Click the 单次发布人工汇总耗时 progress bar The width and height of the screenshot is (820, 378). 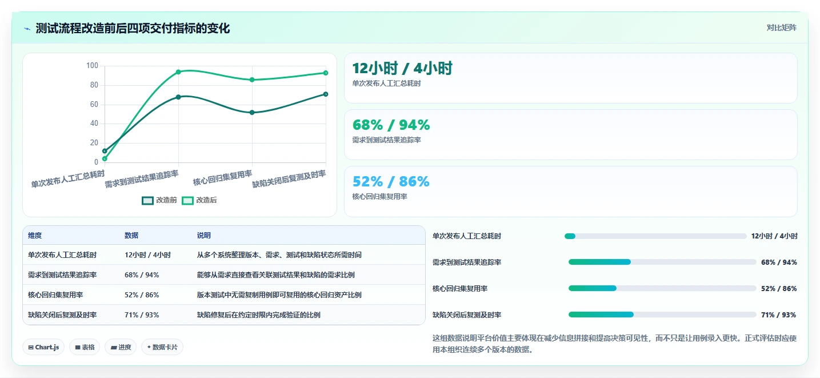655,236
